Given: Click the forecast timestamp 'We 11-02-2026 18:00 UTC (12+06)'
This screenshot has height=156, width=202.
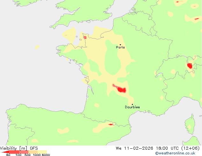Looking at the screenshot, I should click(158, 148).
